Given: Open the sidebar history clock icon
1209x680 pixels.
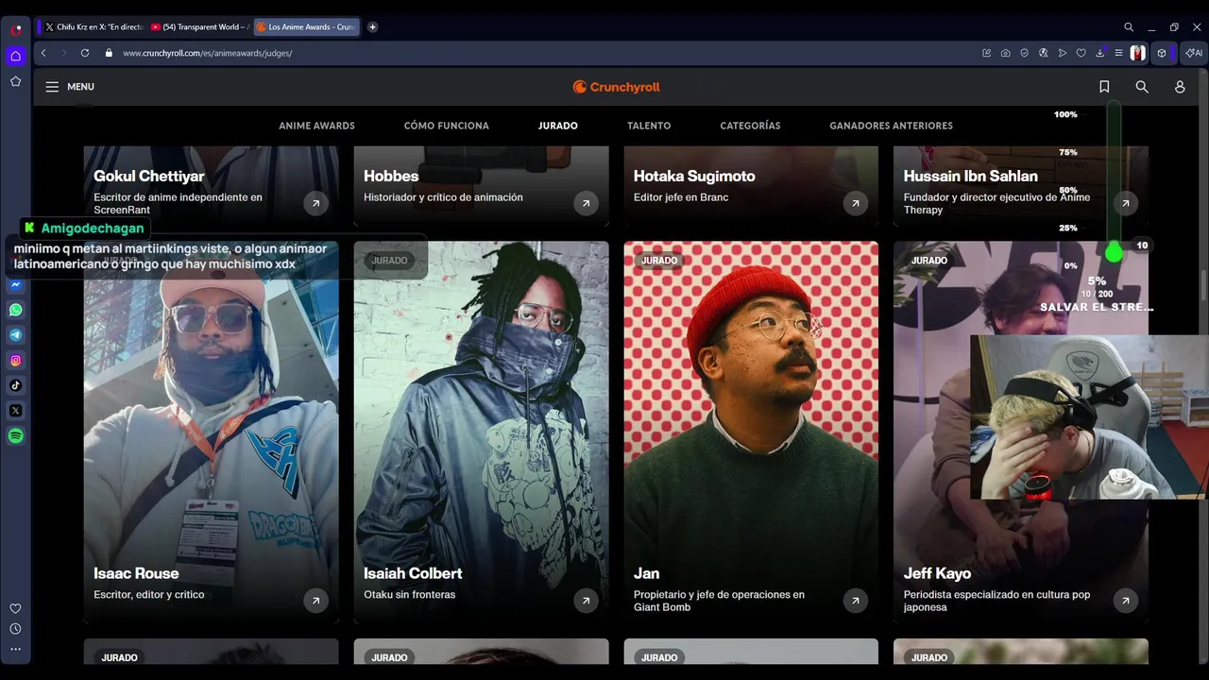Looking at the screenshot, I should point(16,629).
